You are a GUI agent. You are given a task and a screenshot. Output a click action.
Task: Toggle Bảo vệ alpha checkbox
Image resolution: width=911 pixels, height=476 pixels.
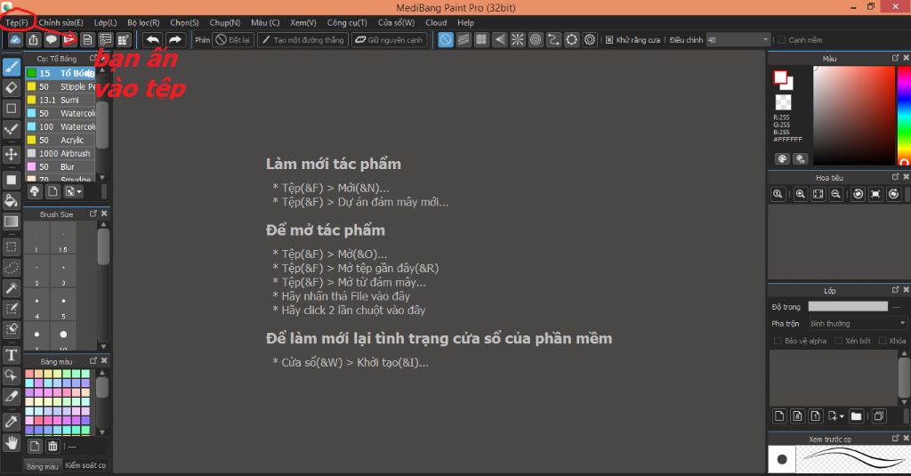click(778, 341)
